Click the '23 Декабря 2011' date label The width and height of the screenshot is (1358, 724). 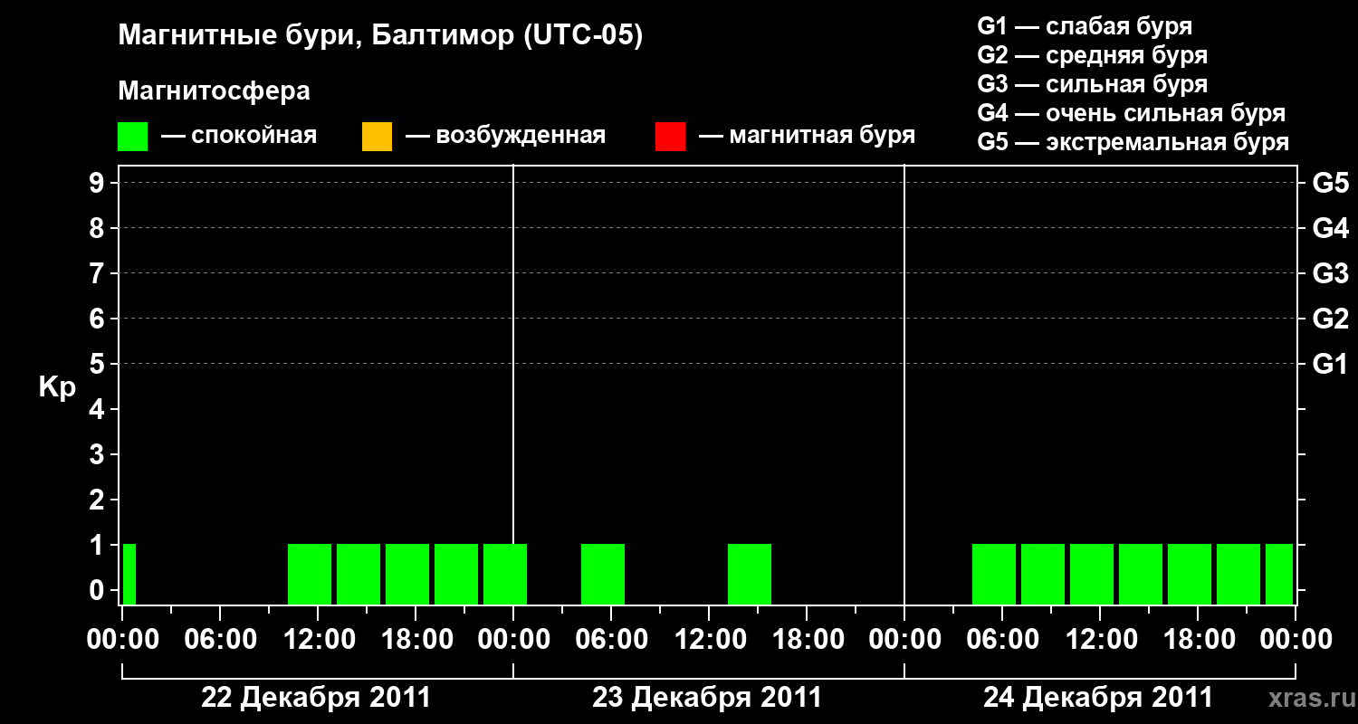(707, 698)
